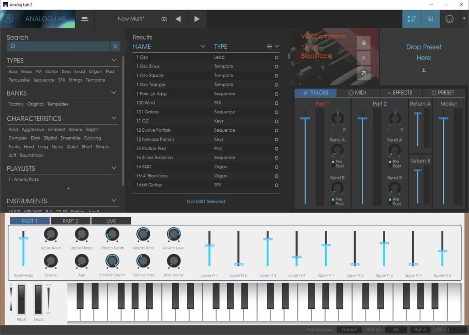Click the Swell Pedal slider

tap(24, 239)
